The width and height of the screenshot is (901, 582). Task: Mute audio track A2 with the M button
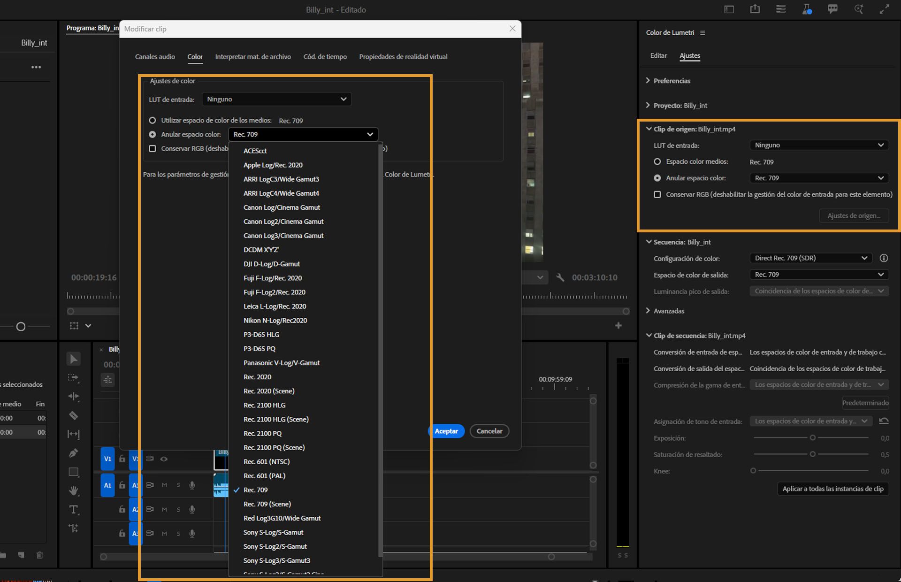pos(164,510)
